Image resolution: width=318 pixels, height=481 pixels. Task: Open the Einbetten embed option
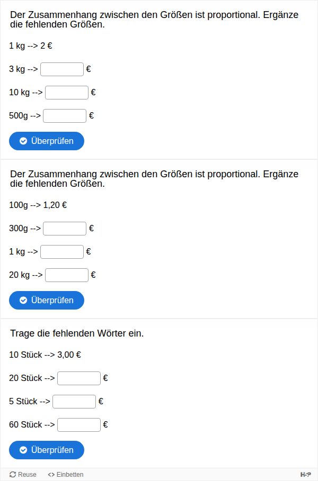(66, 475)
